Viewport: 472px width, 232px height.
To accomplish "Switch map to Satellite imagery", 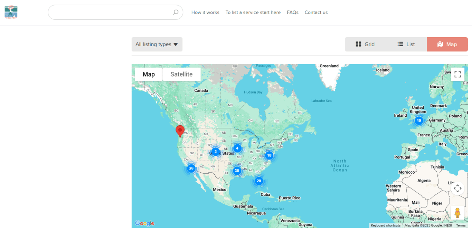I will click(181, 74).
